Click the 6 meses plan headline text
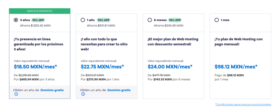Image resolution: width=279 pixels, height=109 pixels. click(173, 41)
